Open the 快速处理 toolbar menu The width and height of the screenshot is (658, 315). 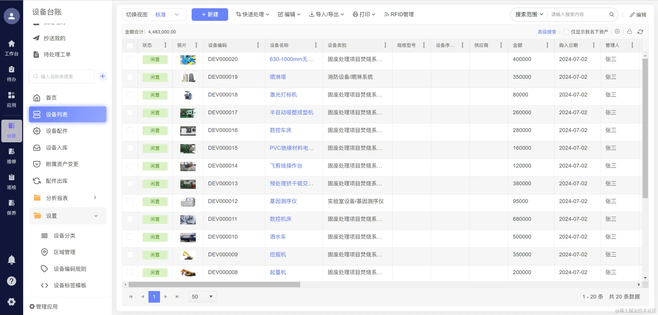click(x=252, y=14)
